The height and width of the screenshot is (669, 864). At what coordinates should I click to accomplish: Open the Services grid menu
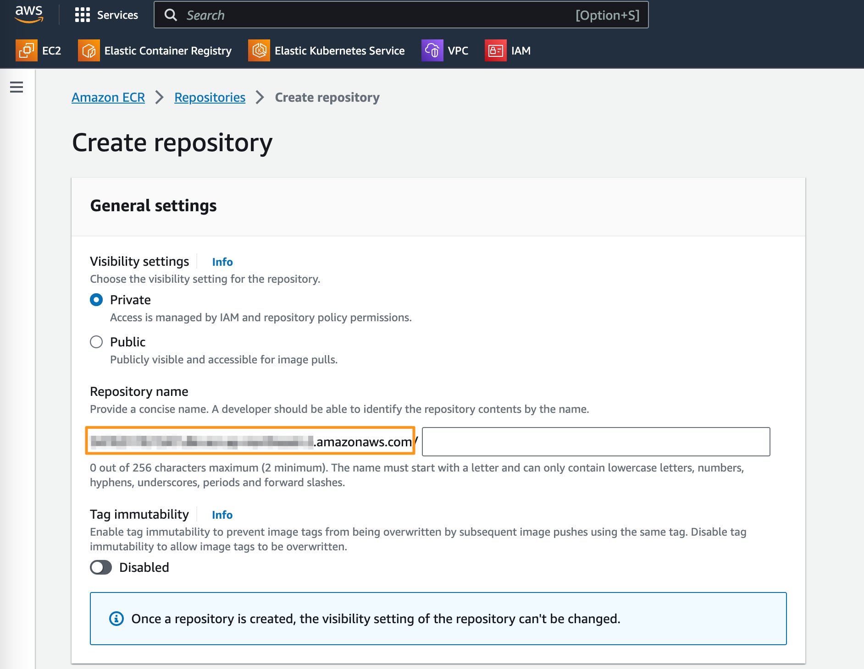[x=83, y=15]
